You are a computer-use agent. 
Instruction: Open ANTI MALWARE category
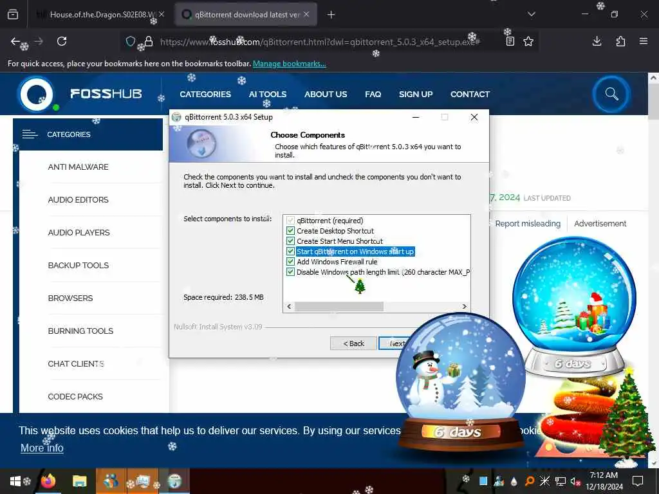(78, 167)
